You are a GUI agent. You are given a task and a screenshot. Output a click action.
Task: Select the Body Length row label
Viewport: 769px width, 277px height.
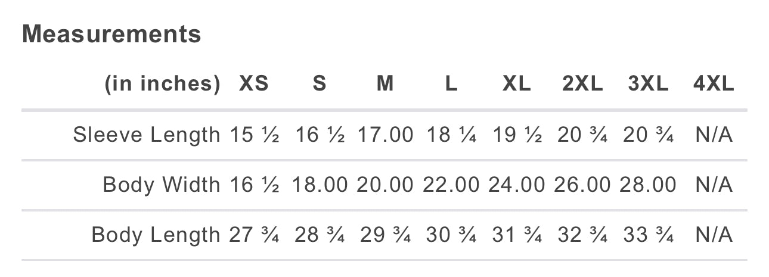pyautogui.click(x=156, y=235)
